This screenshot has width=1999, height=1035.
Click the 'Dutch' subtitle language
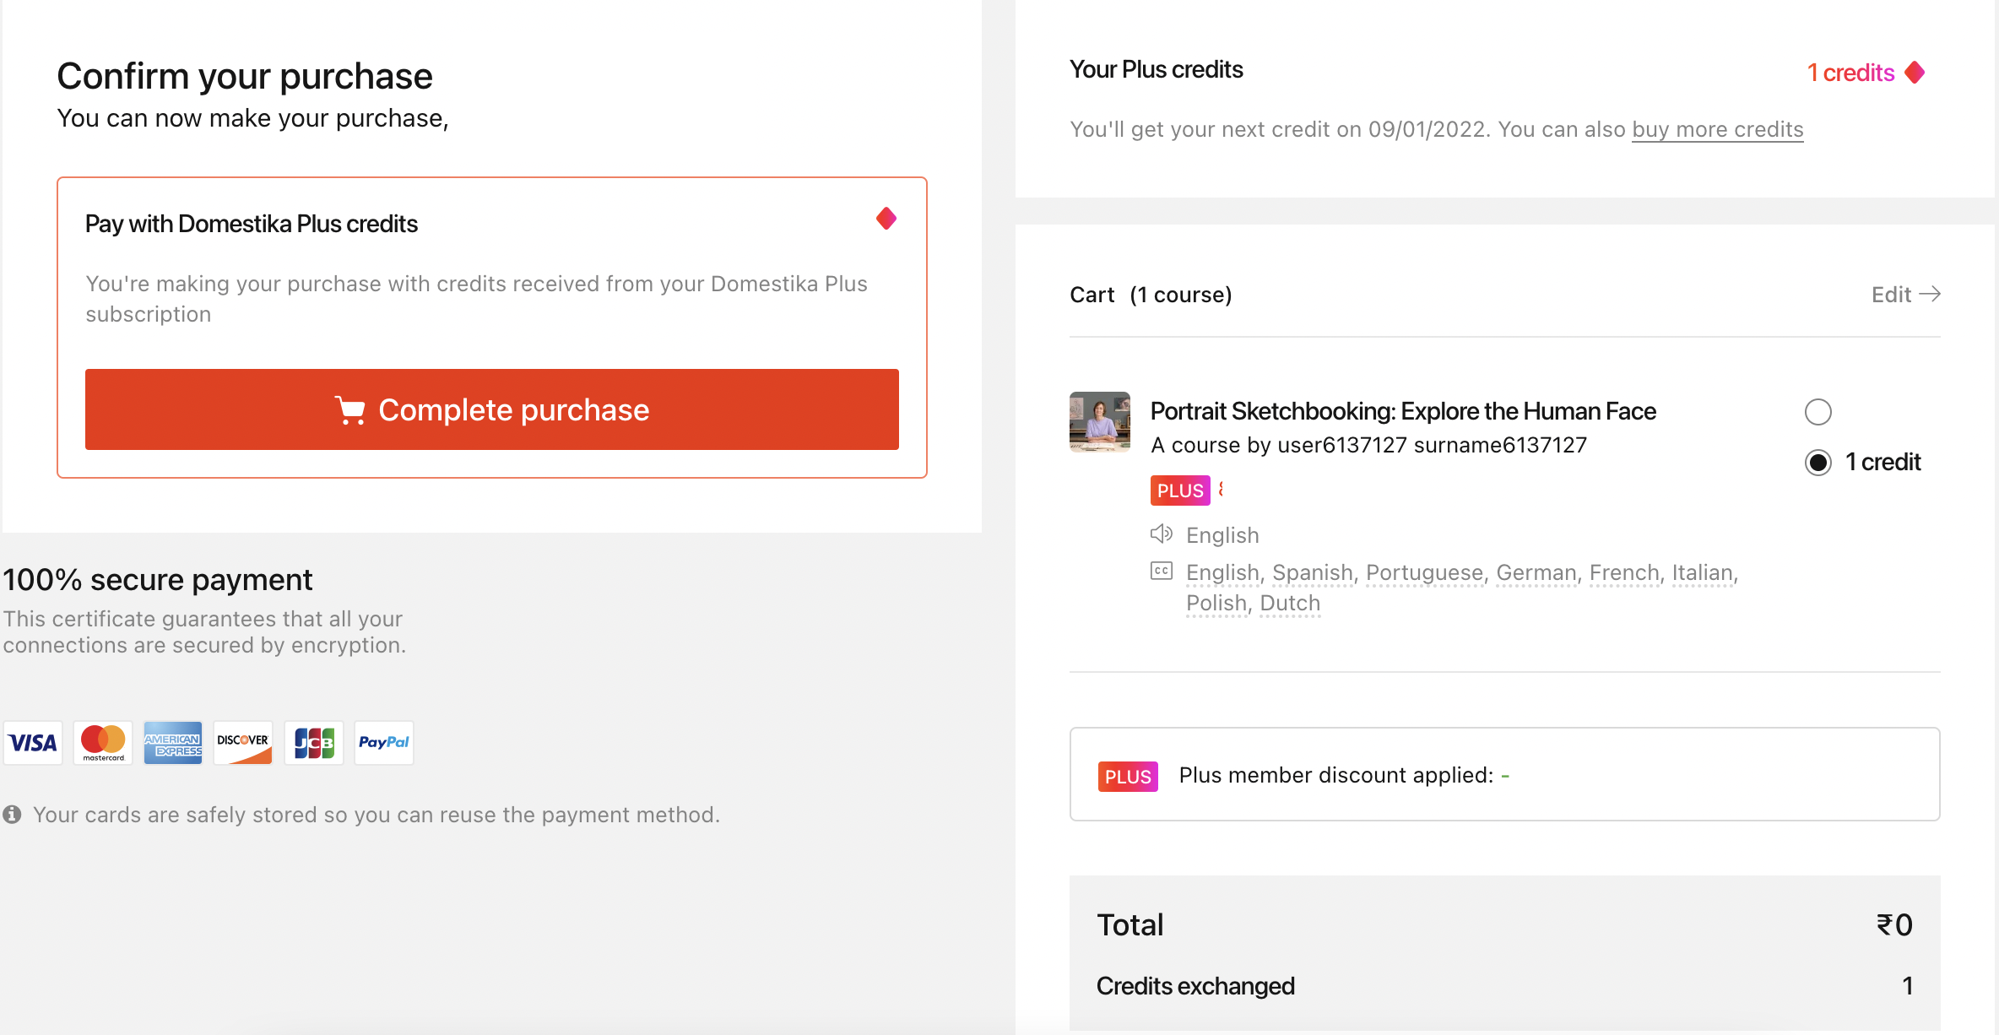1290,603
